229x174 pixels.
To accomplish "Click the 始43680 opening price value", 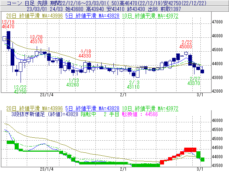I will 74,9.
